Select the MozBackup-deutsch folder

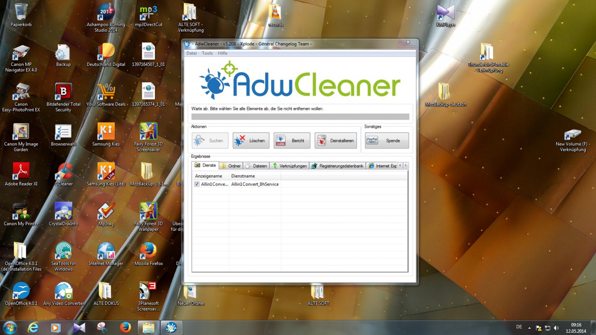pyautogui.click(x=445, y=95)
